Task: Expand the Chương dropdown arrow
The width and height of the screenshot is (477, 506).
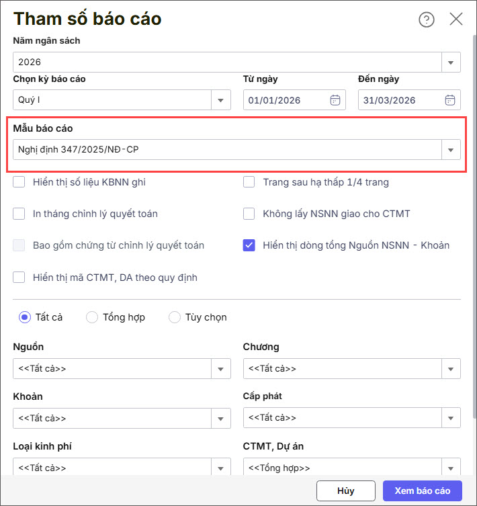Action: coord(451,369)
